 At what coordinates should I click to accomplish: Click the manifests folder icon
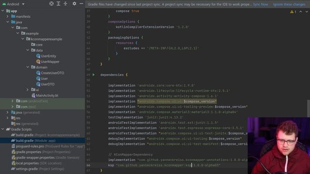(x=13, y=16)
